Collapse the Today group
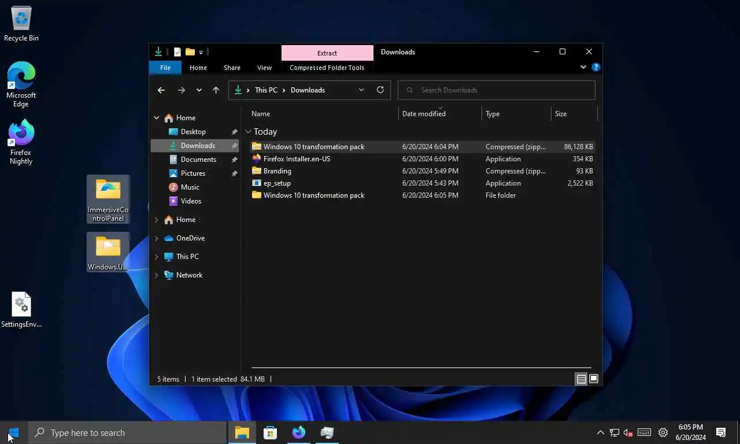The image size is (740, 444). (x=248, y=132)
